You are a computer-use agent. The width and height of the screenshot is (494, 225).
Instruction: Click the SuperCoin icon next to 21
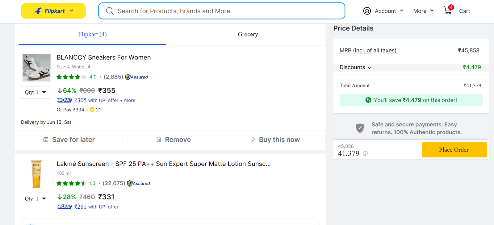tap(92, 110)
